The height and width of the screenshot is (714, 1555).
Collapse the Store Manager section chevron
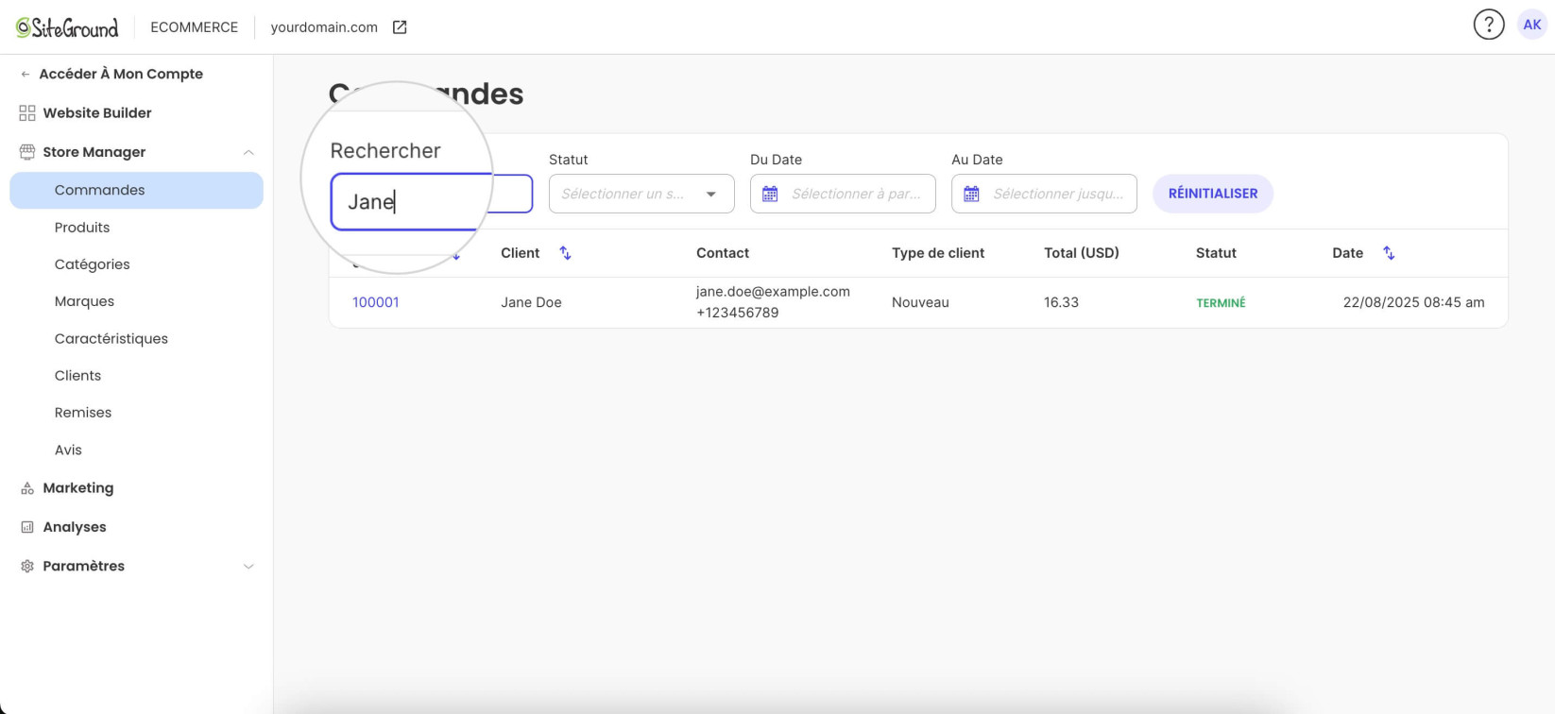pos(248,152)
